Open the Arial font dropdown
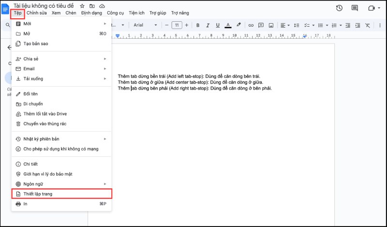Image resolution: width=387 pixels, height=227 pixels. (x=145, y=25)
